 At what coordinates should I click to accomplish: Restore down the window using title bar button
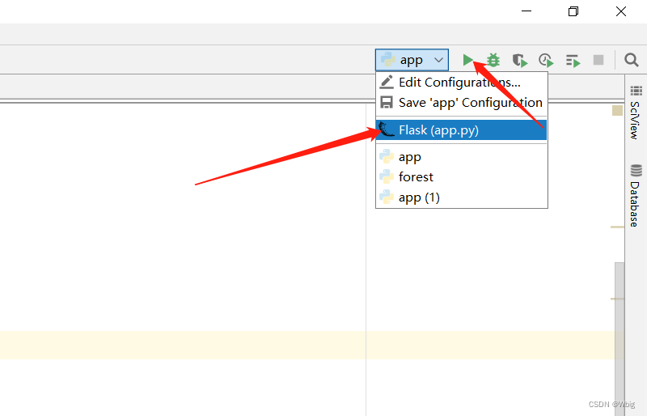point(573,11)
